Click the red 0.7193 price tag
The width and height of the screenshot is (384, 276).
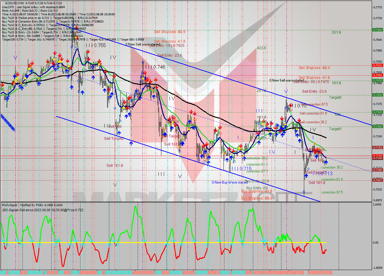point(377,147)
